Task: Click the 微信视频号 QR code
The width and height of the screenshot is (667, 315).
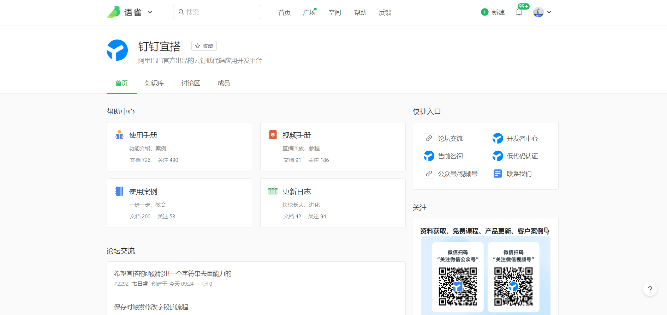Action: click(513, 286)
